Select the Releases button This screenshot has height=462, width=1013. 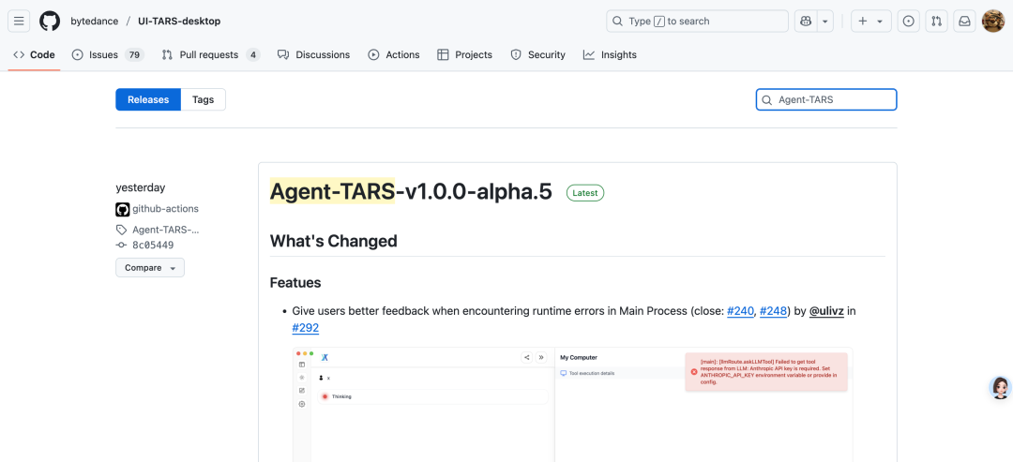pyautogui.click(x=148, y=99)
